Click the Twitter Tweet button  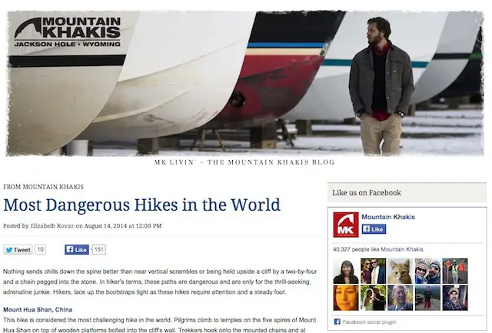[18, 250]
